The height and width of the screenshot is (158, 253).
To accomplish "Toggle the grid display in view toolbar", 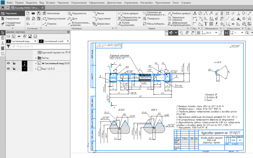I will point(199,33).
